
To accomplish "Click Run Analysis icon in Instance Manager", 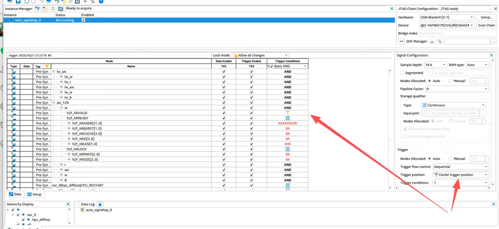I will pos(37,8).
